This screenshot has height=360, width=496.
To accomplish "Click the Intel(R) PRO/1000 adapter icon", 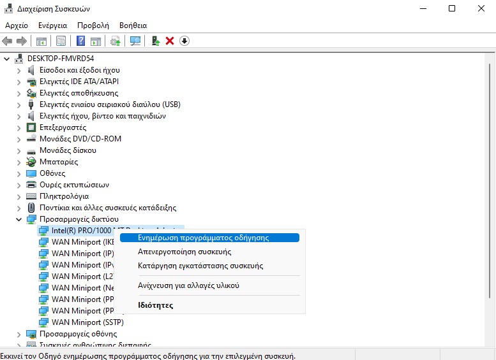I will click(x=43, y=231).
